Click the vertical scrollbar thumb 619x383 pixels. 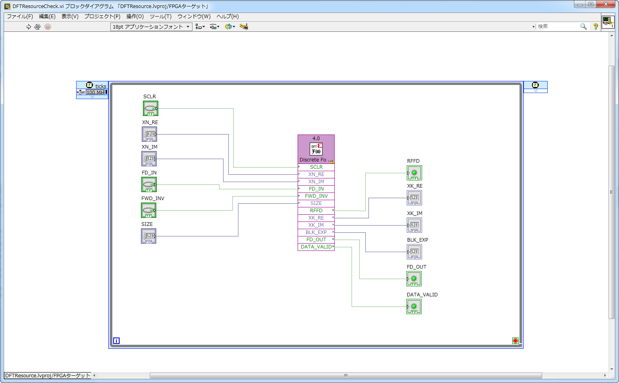611,192
